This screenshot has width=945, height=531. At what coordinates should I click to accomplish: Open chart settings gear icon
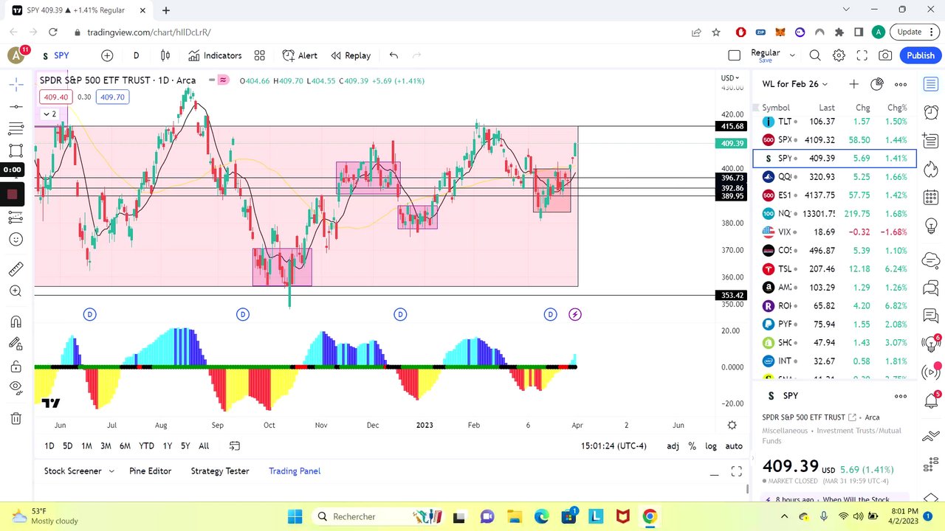pyautogui.click(x=839, y=55)
